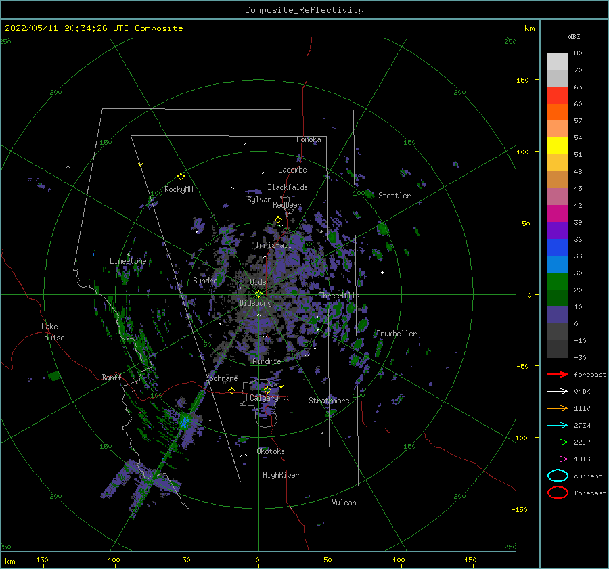Click the Okotoks label
This screenshot has width=609, height=569.
point(271,451)
